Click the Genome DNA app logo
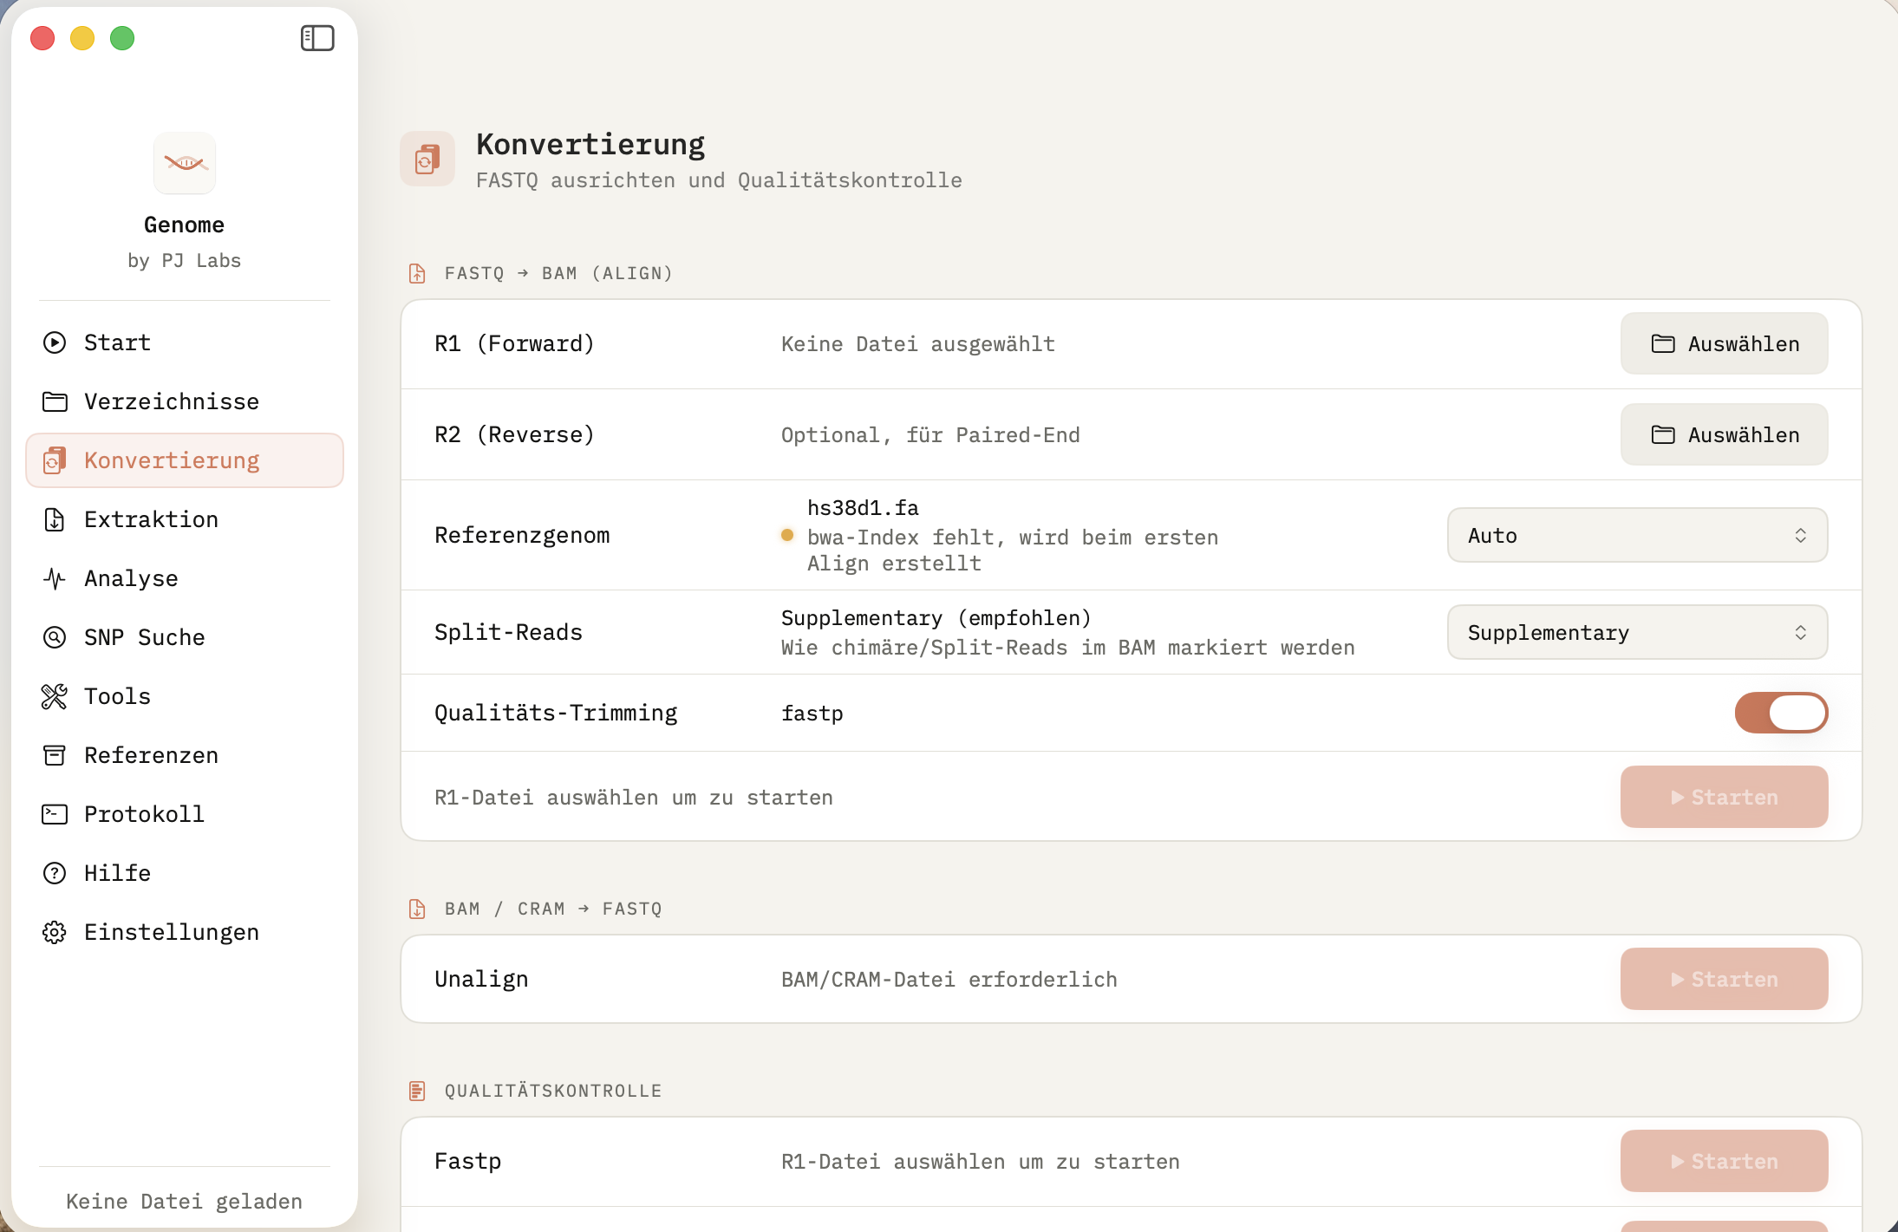The image size is (1898, 1232). [x=185, y=163]
